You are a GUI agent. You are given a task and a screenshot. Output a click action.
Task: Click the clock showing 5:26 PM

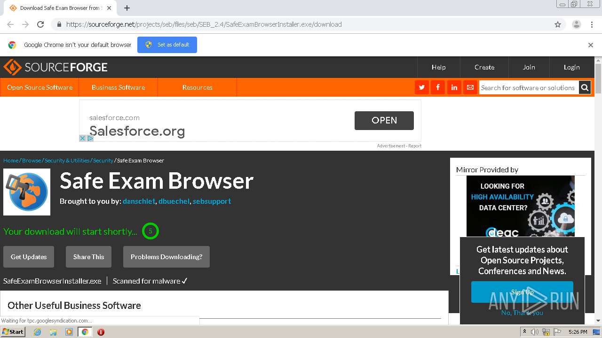(578, 332)
